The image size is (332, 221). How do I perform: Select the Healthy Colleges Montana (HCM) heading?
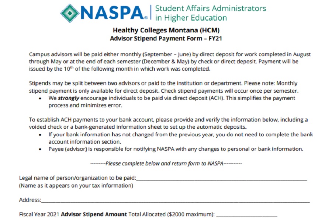tap(166, 30)
